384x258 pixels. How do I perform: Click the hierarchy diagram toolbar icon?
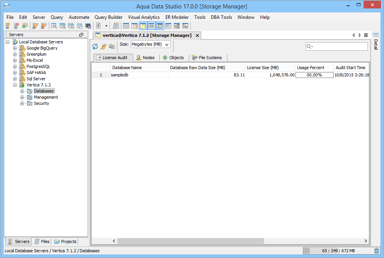click(177, 26)
